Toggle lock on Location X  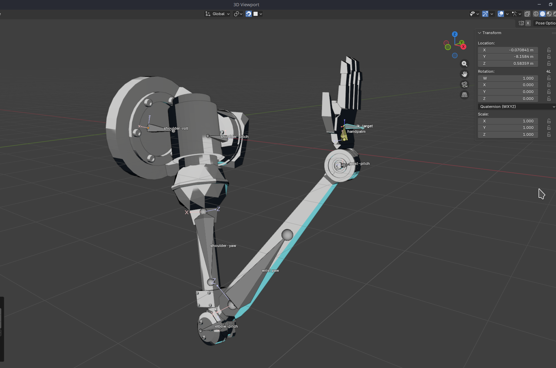[549, 50]
